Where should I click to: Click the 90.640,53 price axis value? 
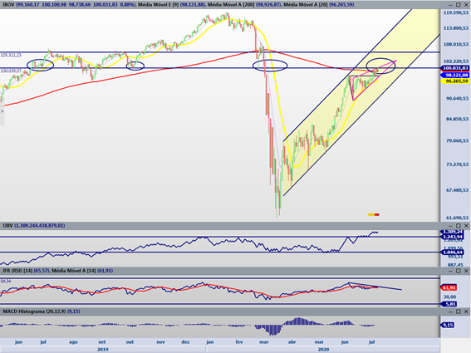(456, 99)
